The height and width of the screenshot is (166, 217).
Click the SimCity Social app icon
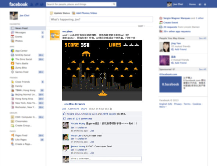point(13,55)
